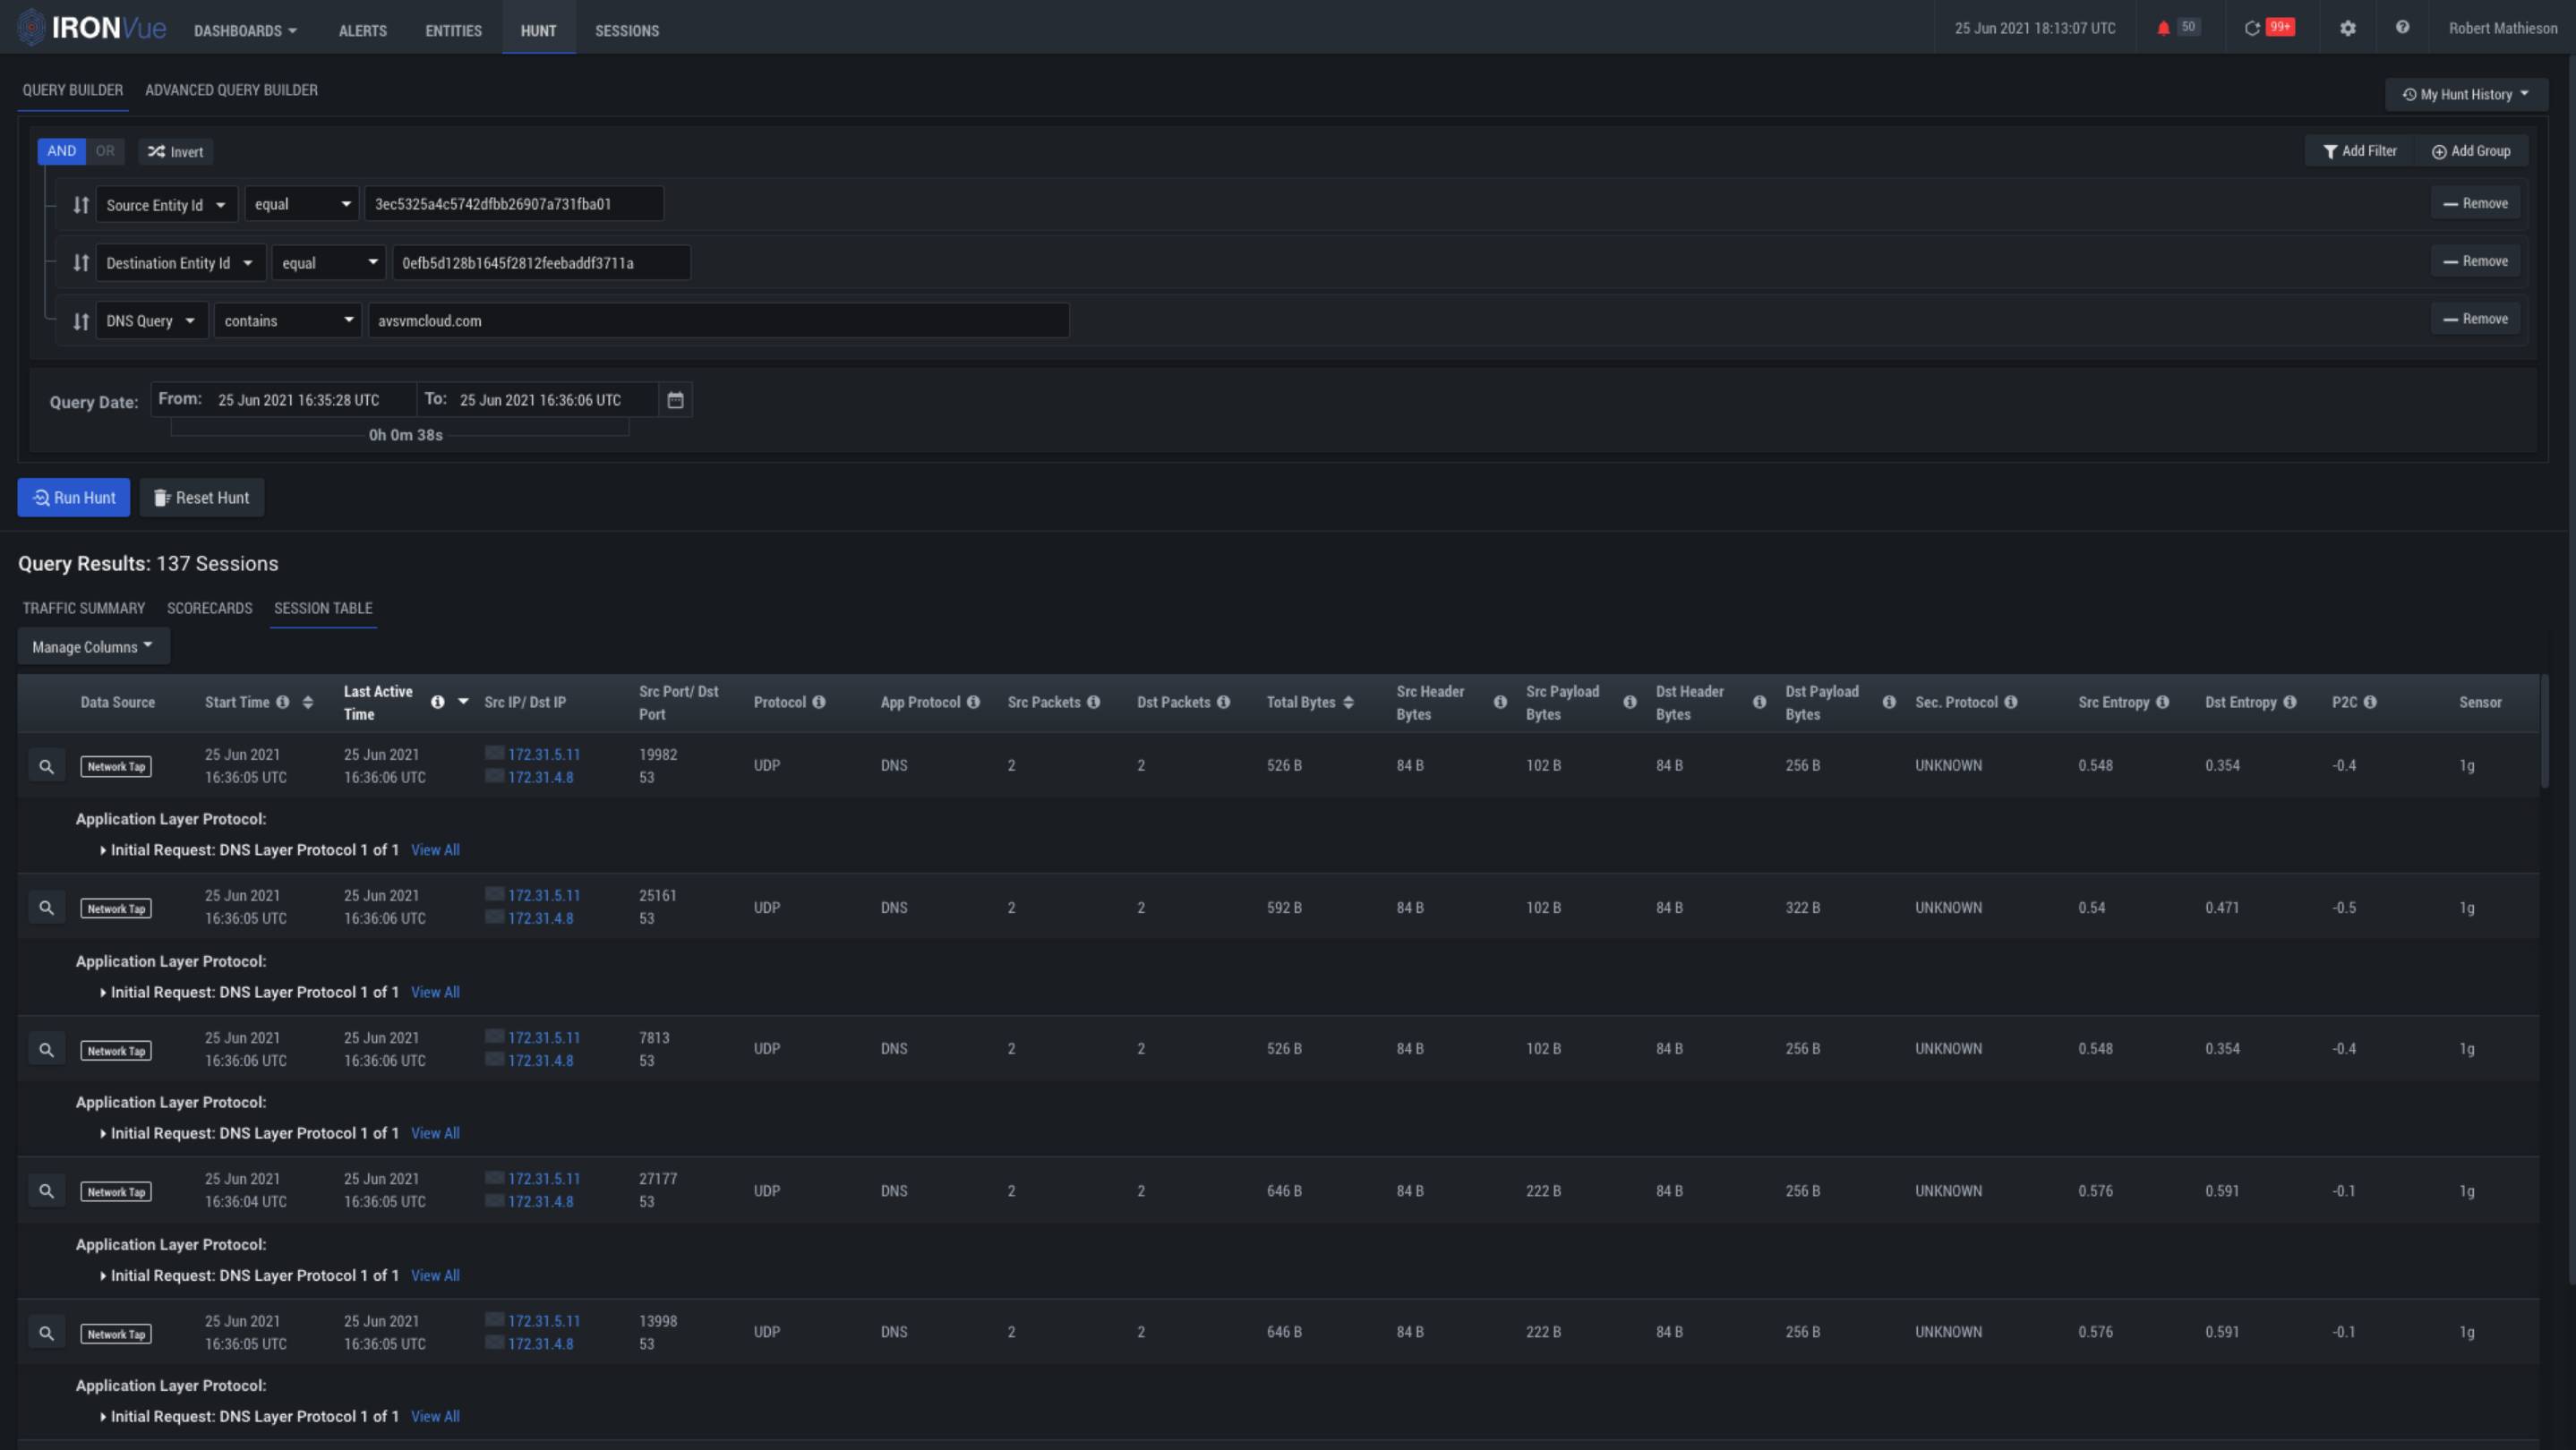The image size is (2576, 1450).
Task: Switch to the Traffic Summary tab
Action: (84, 608)
